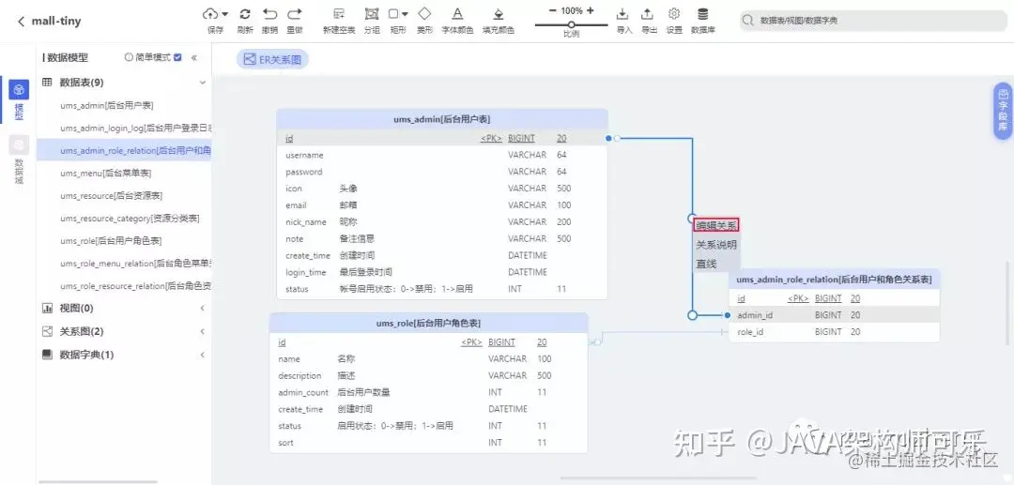Click the info icon beside 简单模式
Screen dimensions: 1014x485
click(128, 57)
